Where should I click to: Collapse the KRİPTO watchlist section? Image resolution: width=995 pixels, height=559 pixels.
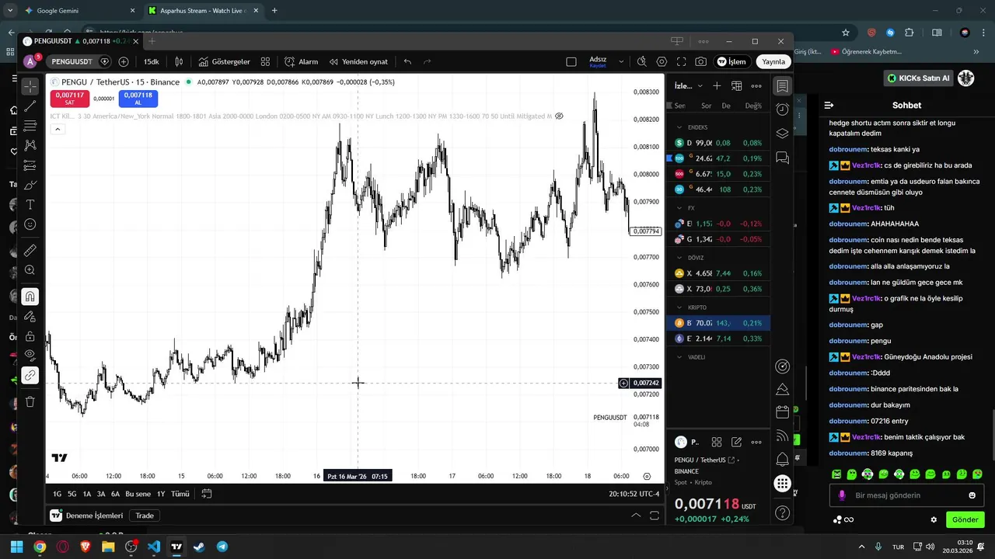tap(679, 307)
